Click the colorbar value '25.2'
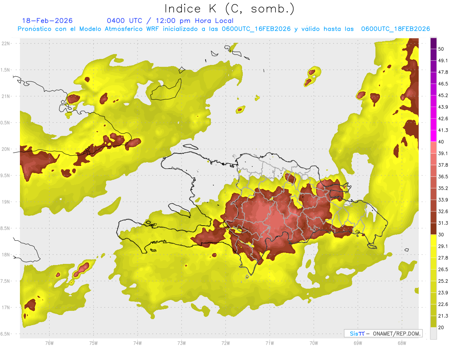This screenshot has height=348, width=451. click(x=443, y=281)
